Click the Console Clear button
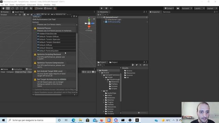 coord(3,72)
